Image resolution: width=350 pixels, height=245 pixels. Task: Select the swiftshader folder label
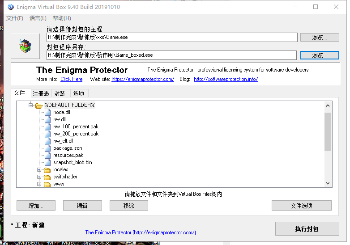click(65, 177)
